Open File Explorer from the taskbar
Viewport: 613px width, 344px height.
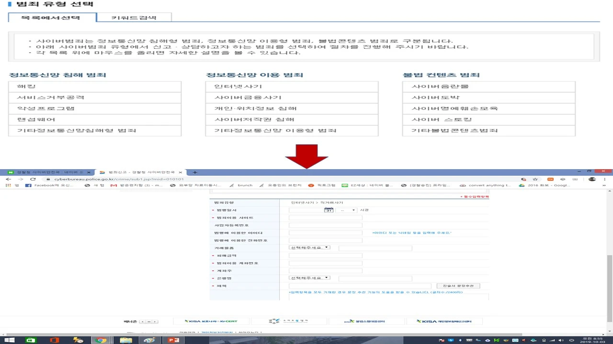point(125,340)
